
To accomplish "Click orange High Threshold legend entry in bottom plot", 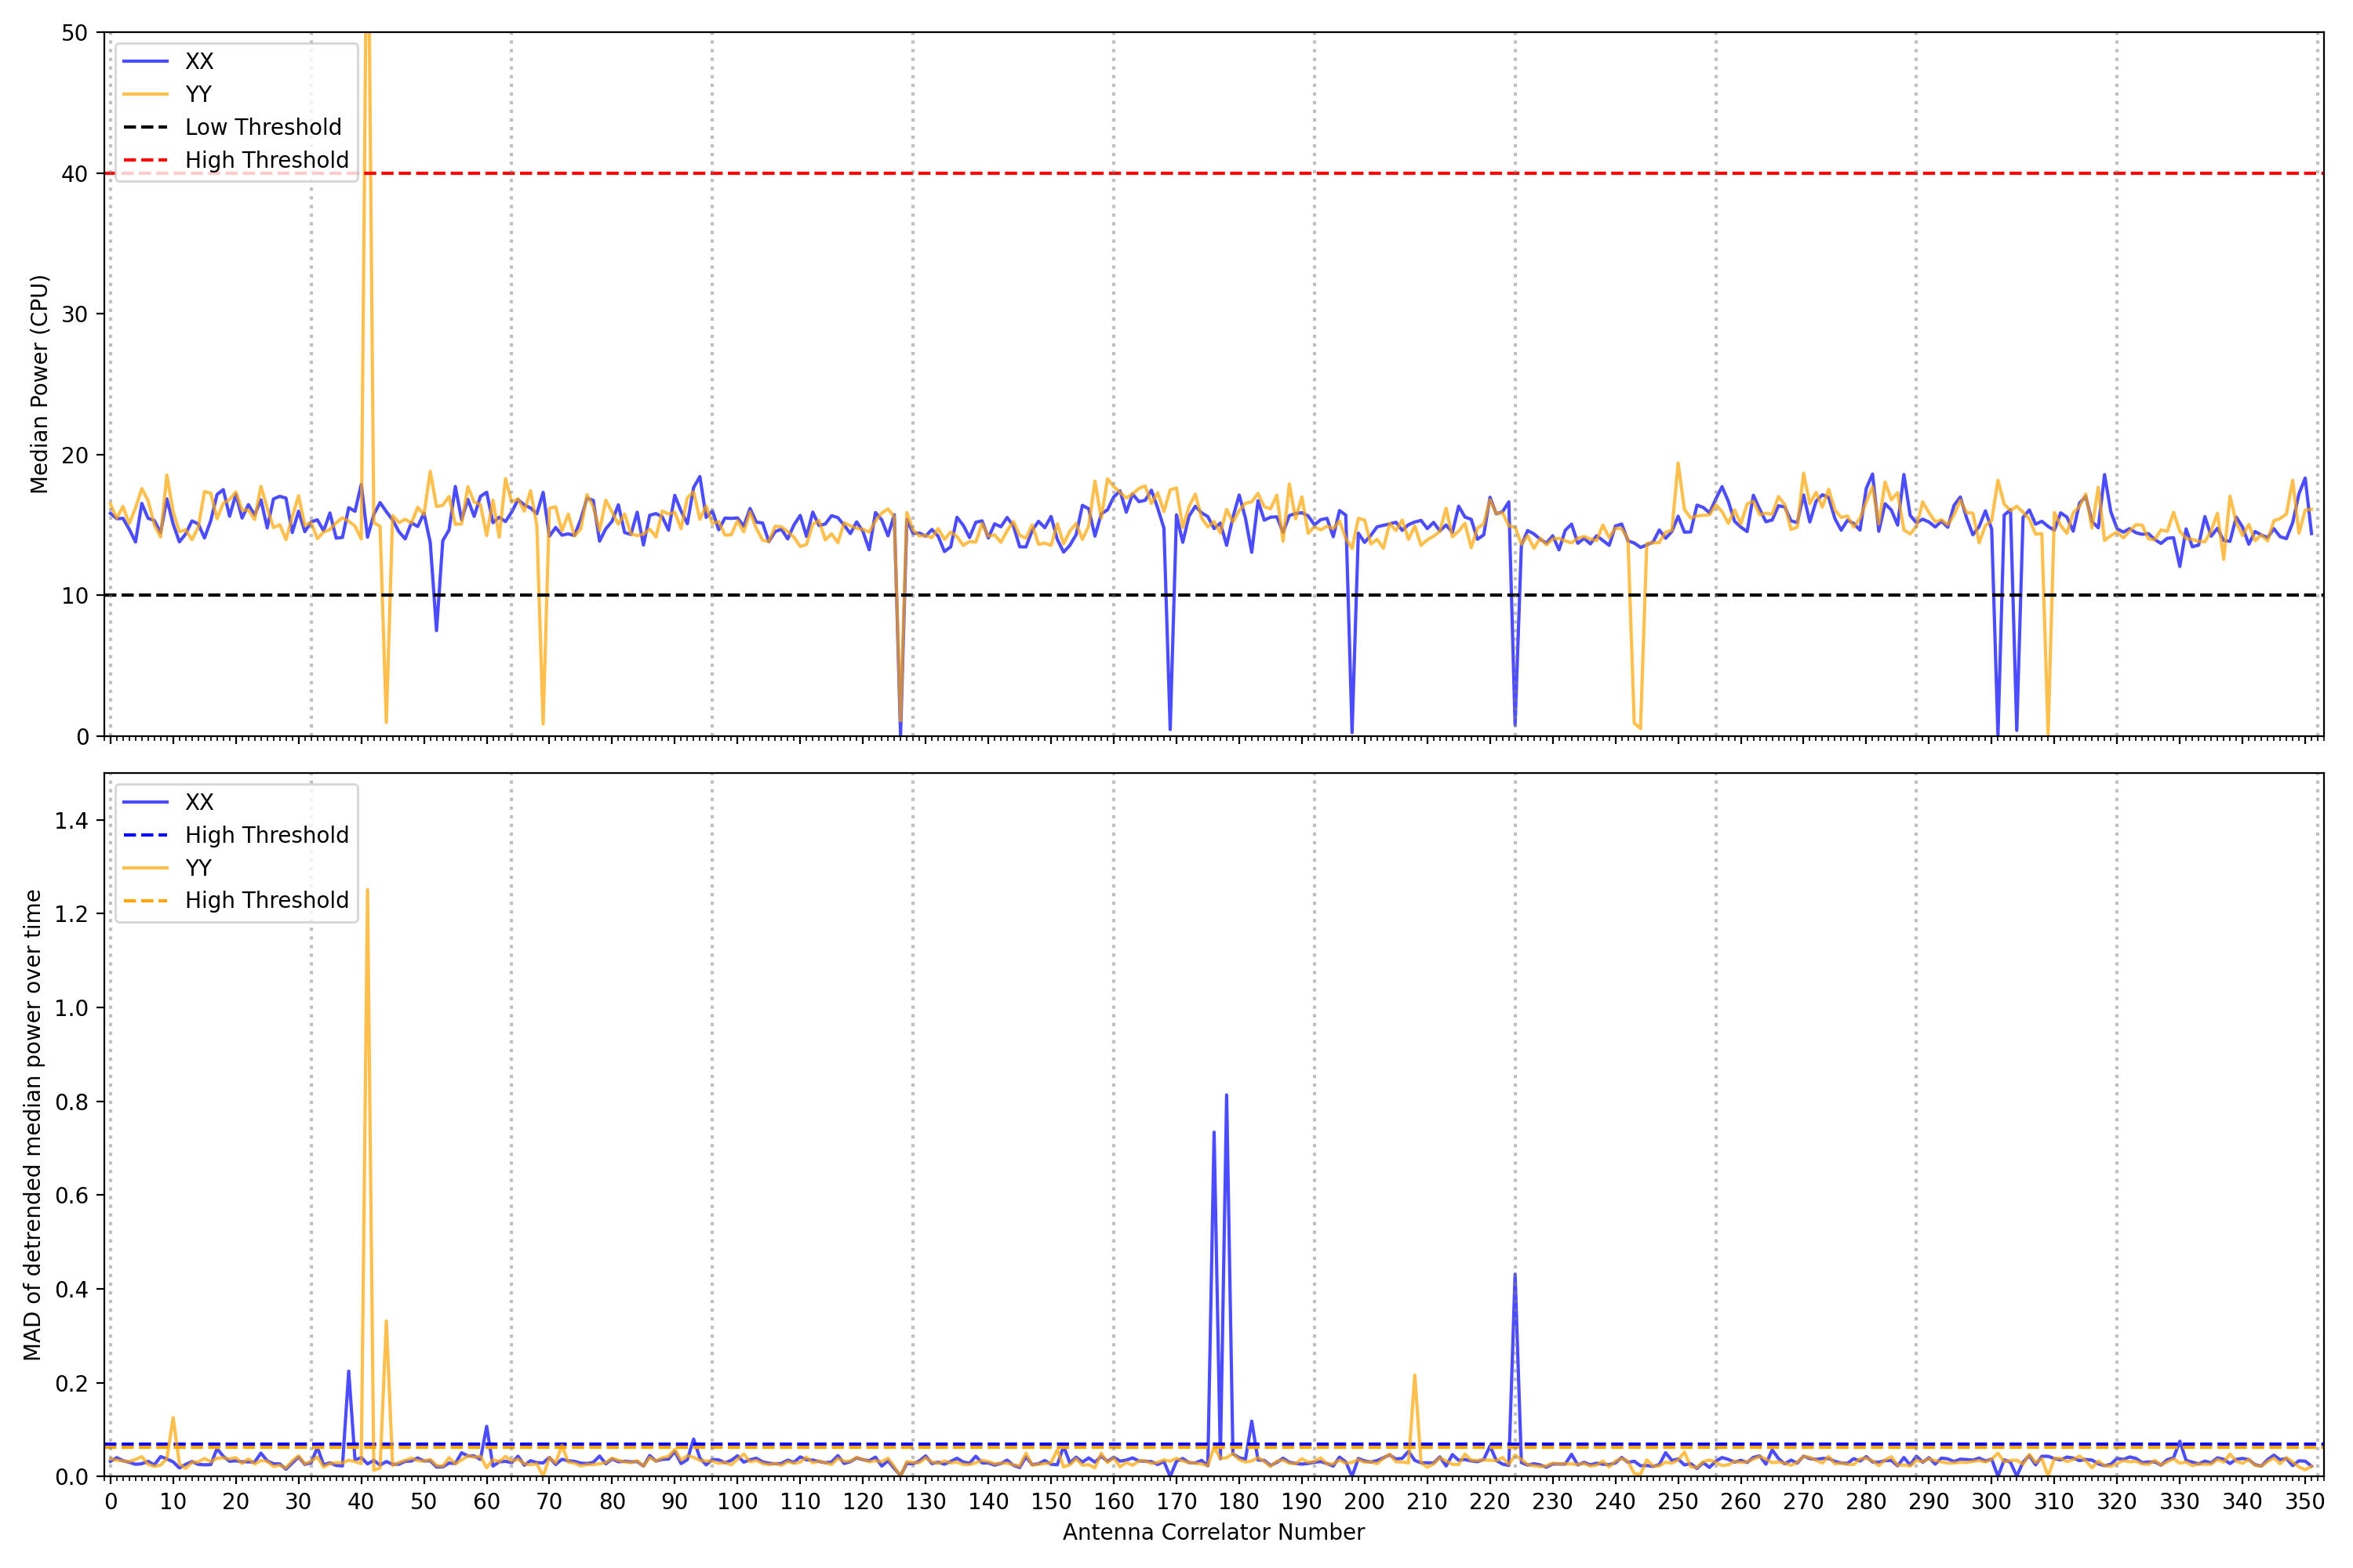I will (266, 901).
